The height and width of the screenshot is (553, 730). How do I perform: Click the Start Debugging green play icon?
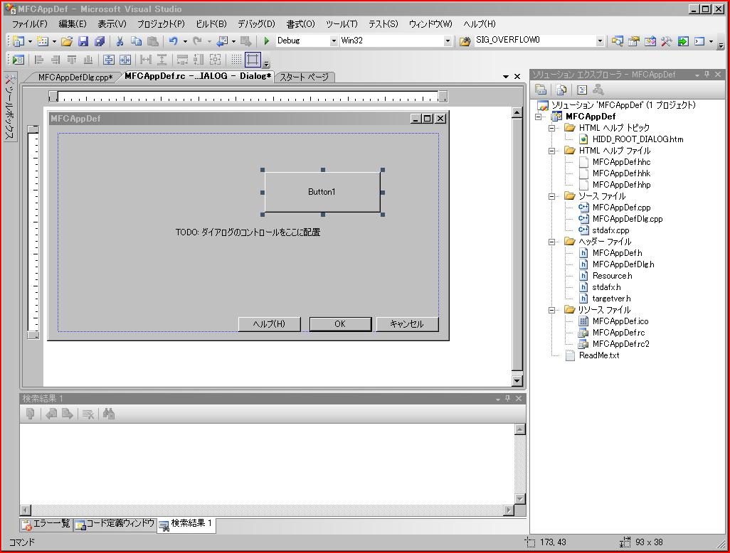pyautogui.click(x=267, y=41)
